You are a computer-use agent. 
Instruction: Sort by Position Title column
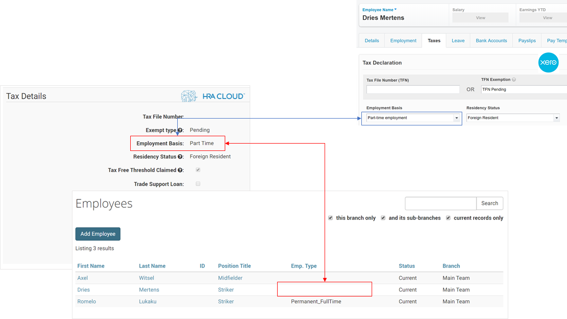(235, 266)
